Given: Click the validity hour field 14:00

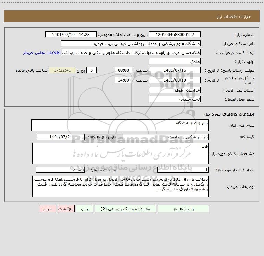Looking at the screenshot, I should [123, 80].
